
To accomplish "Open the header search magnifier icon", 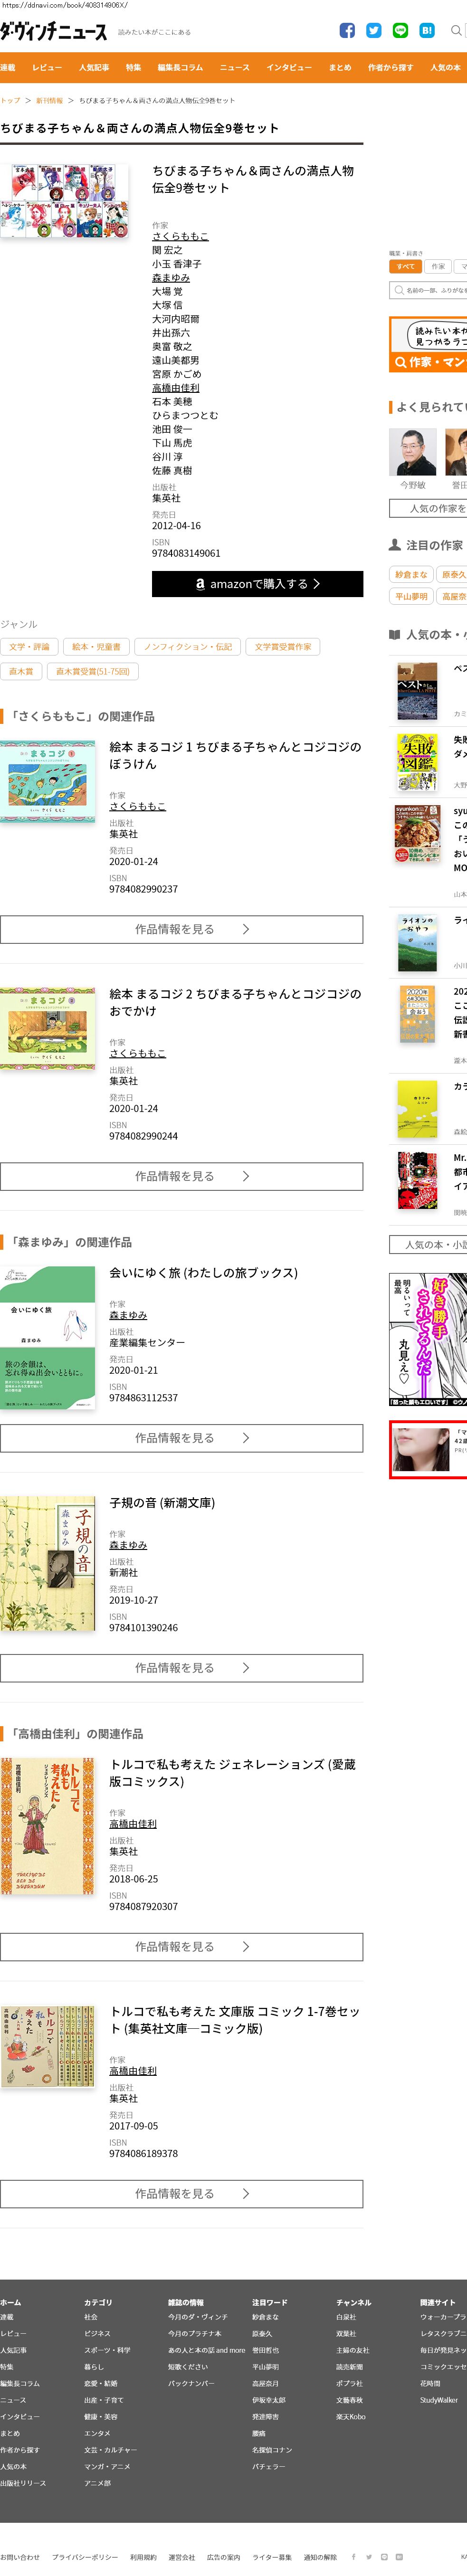I will coord(456,31).
